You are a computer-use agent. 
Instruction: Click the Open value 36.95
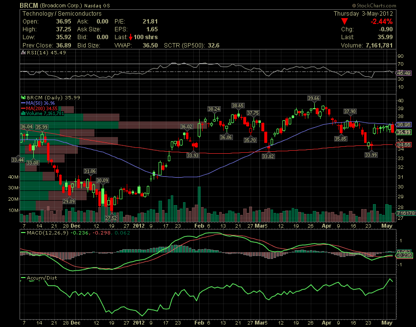click(x=64, y=21)
